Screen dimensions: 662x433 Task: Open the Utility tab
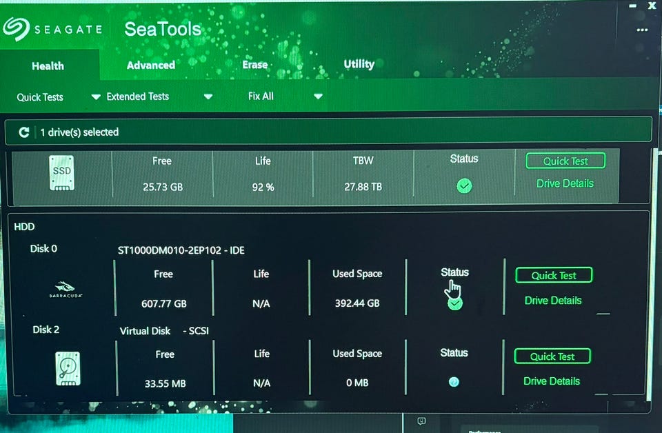pyautogui.click(x=359, y=64)
